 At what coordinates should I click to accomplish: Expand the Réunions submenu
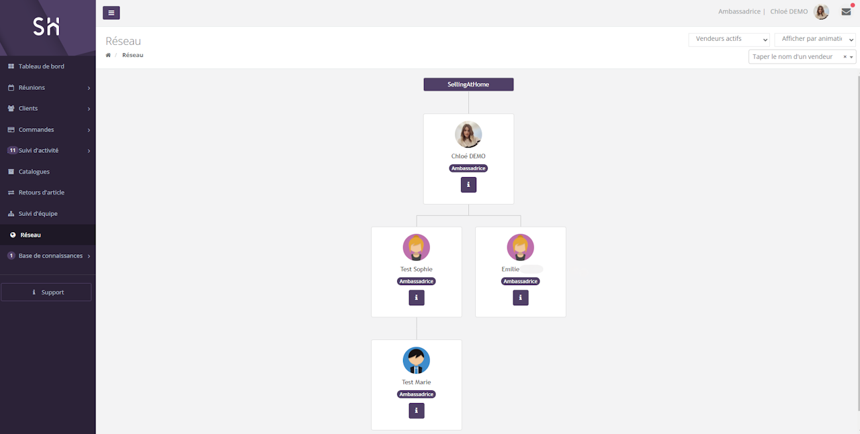point(48,87)
